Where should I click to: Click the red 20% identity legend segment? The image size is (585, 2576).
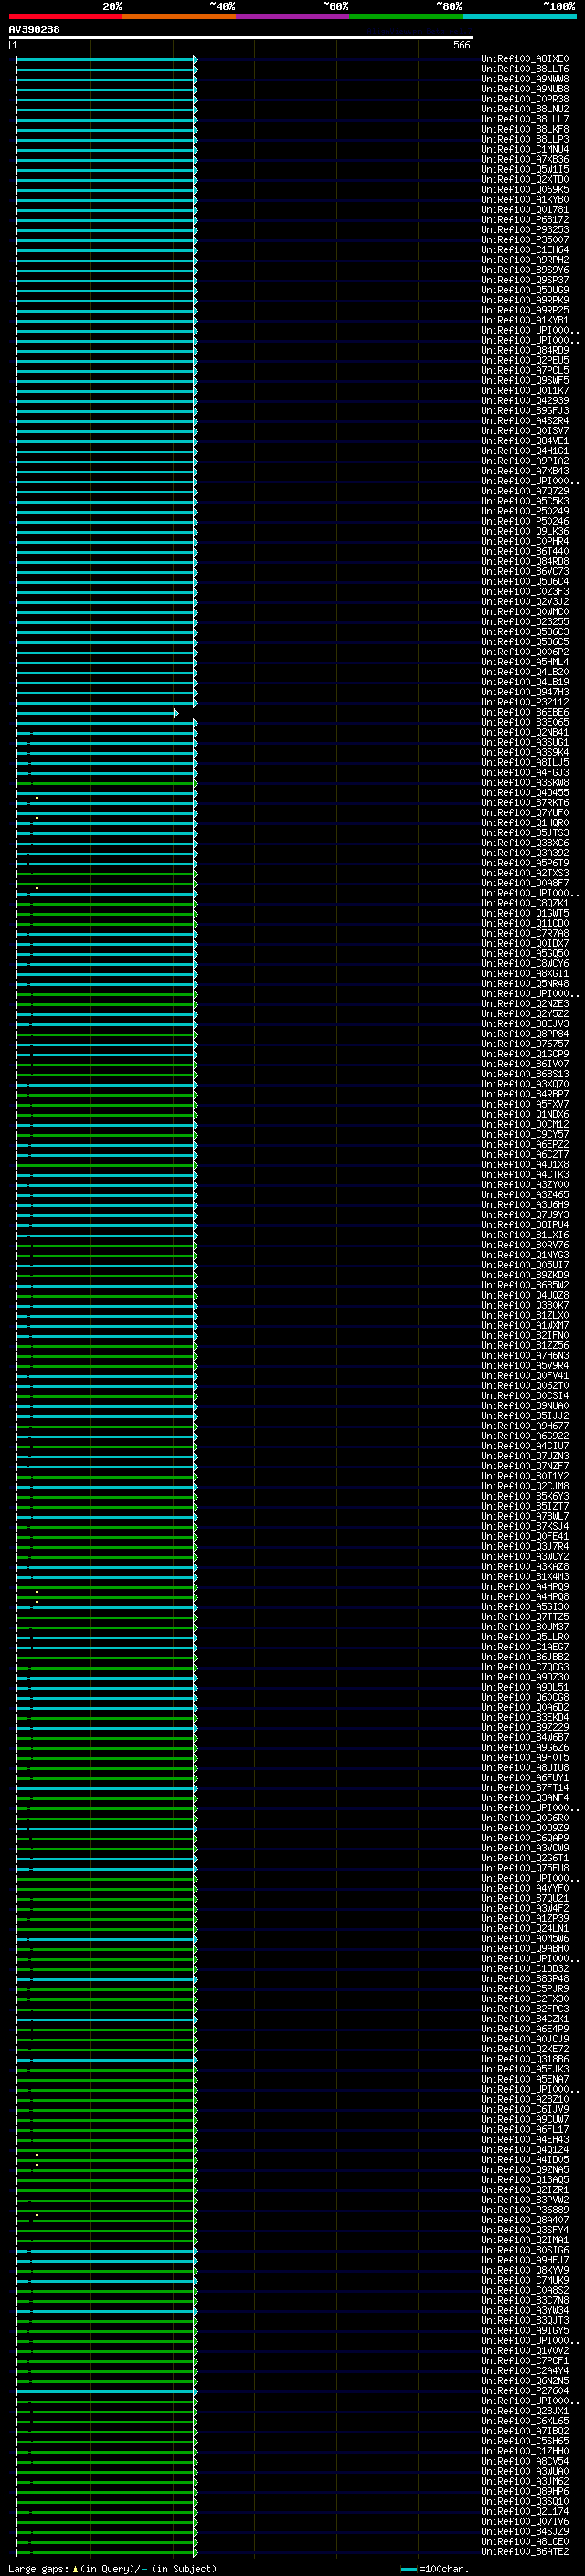[x=65, y=16]
